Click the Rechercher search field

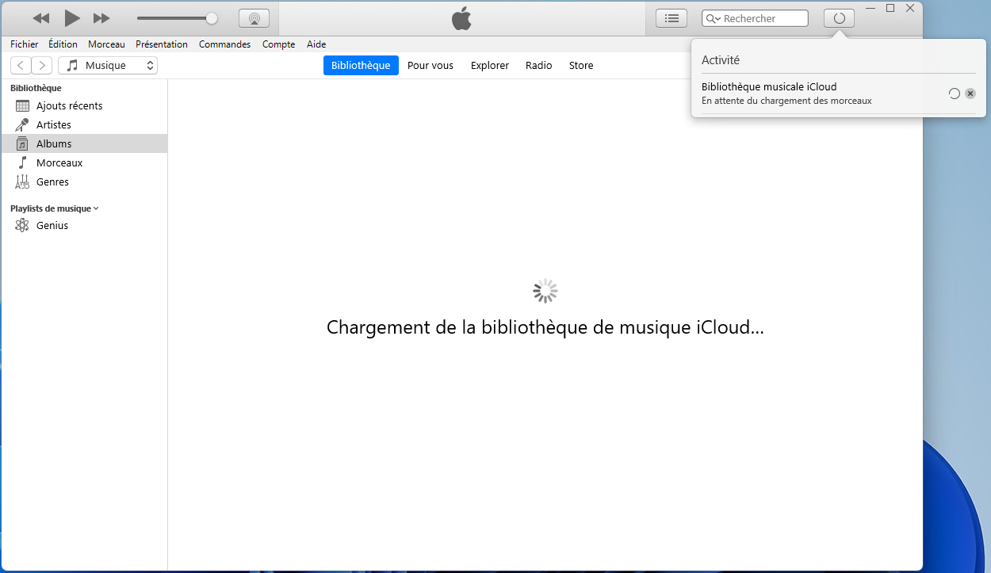pos(755,18)
